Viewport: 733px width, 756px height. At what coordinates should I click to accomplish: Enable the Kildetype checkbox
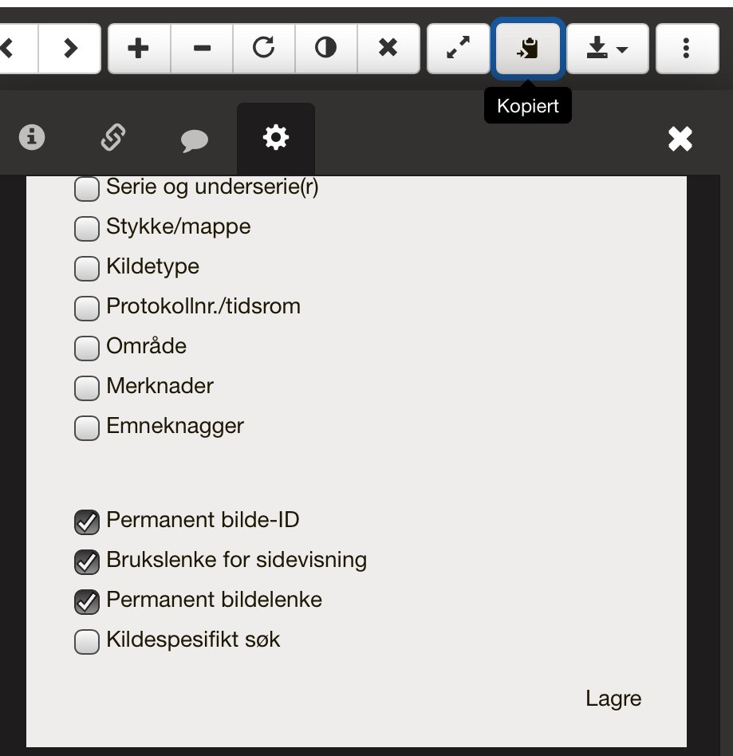[x=86, y=269]
